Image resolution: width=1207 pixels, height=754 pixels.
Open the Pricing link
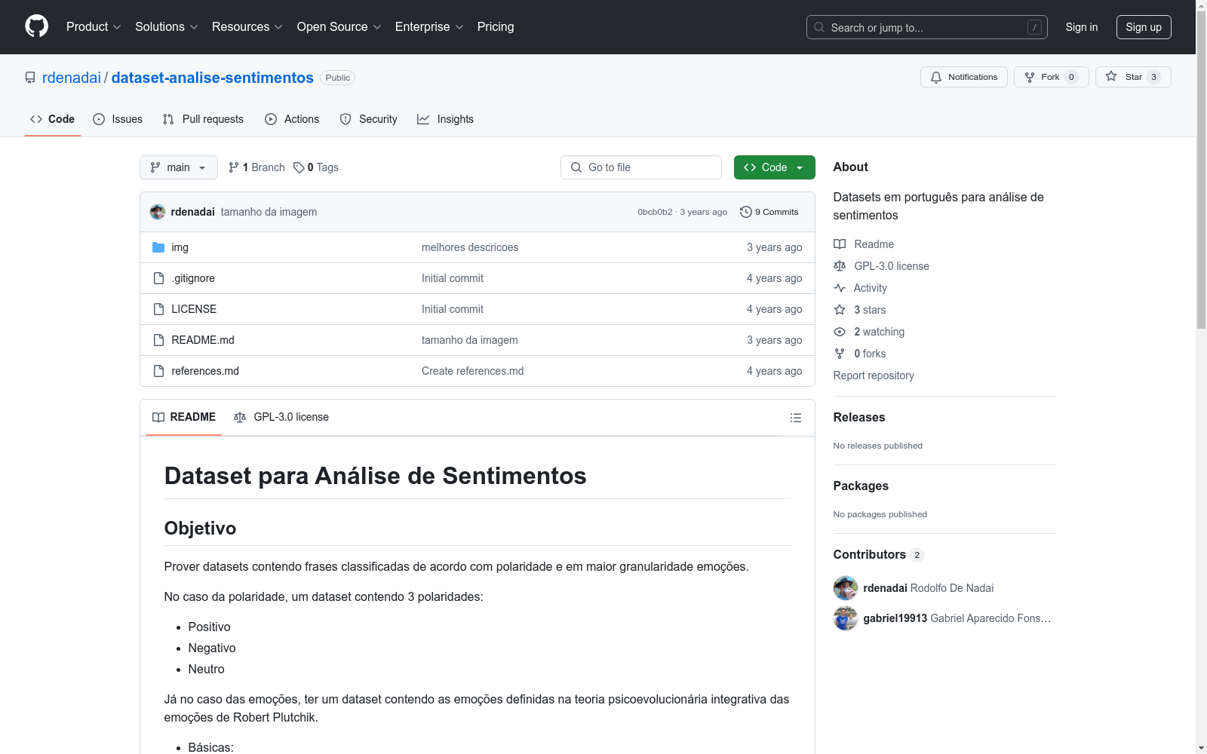496,26
